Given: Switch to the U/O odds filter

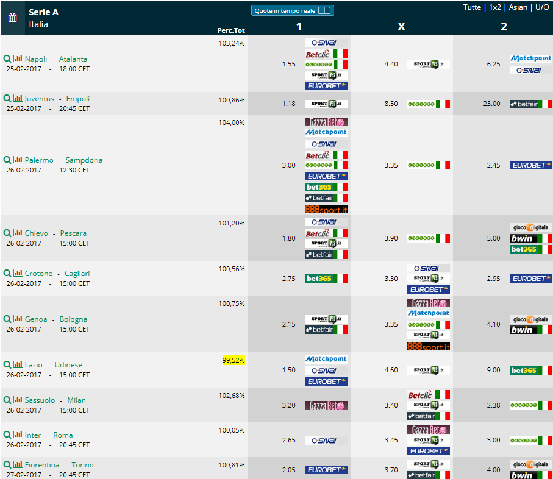Looking at the screenshot, I should (541, 7).
